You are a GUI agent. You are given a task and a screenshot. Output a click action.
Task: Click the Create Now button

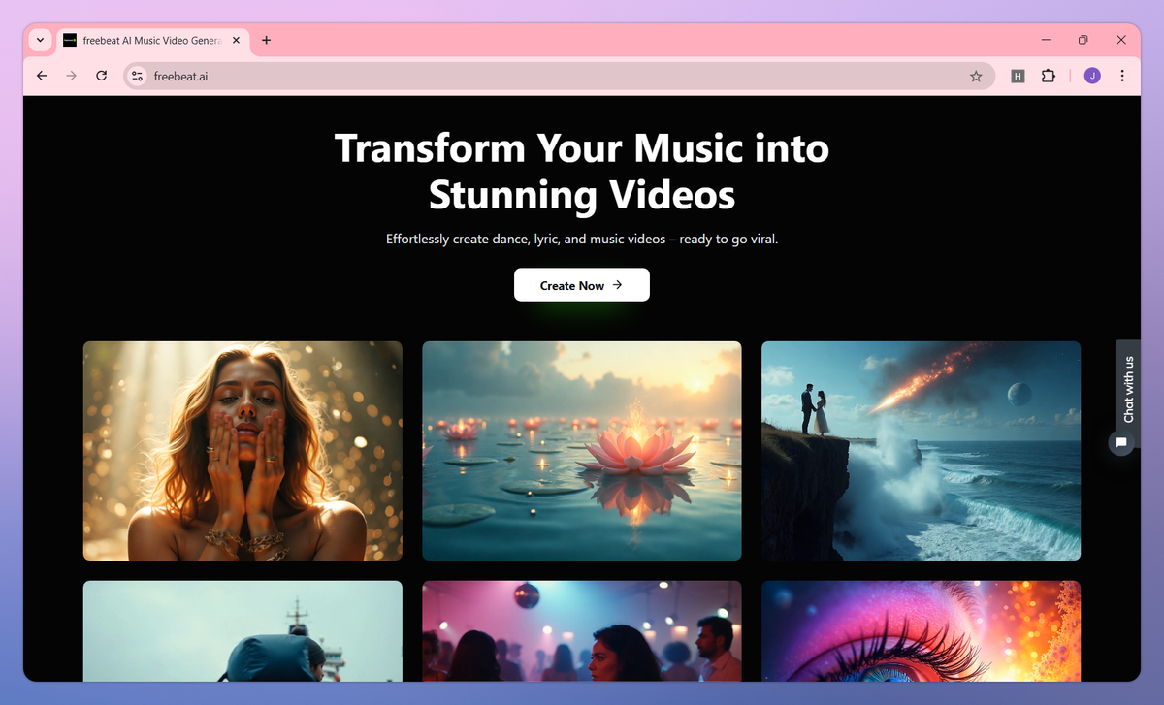582,285
